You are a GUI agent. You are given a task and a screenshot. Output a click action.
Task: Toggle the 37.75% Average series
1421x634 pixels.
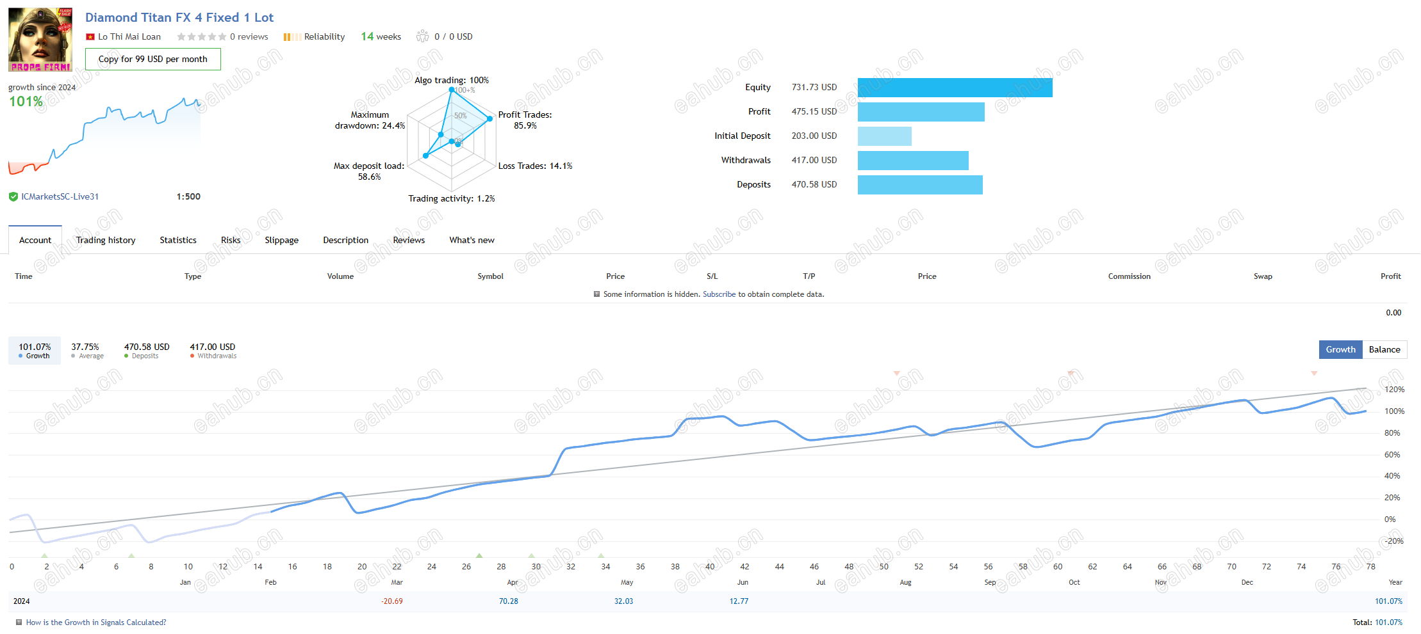click(86, 351)
